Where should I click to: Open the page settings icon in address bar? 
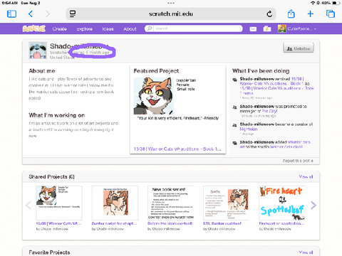(73, 14)
